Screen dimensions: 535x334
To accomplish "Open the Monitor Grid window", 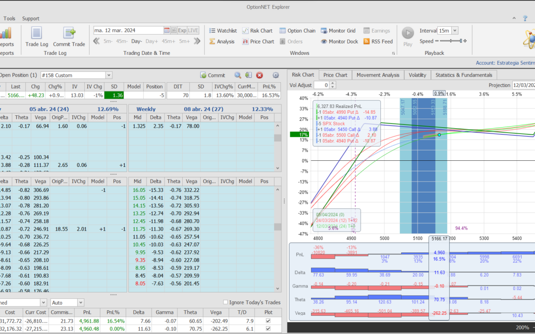I will point(339,31).
